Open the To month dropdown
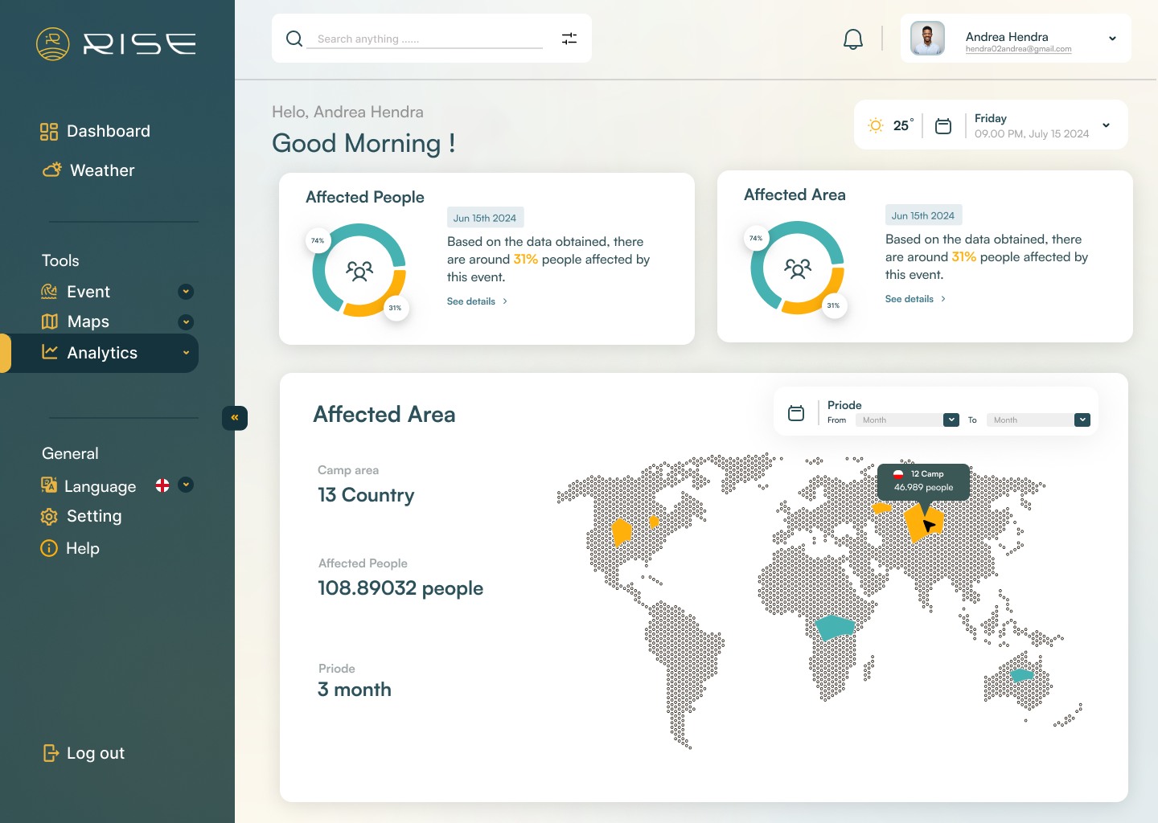This screenshot has width=1158, height=823. 1082,420
